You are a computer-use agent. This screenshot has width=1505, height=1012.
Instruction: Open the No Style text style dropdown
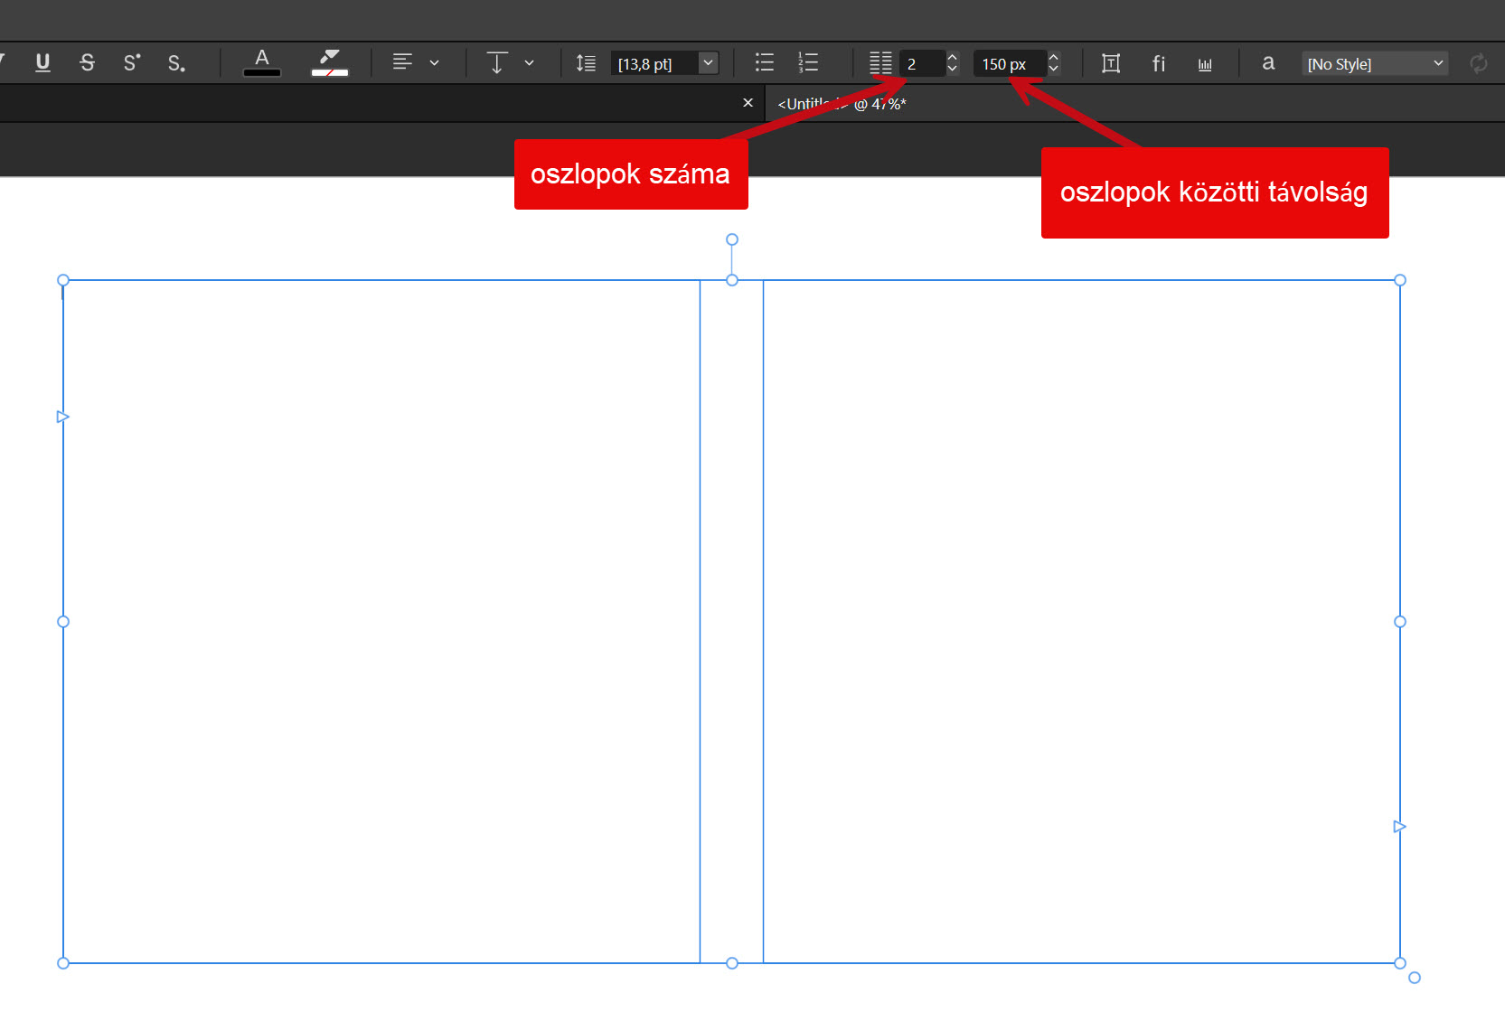click(x=1375, y=63)
